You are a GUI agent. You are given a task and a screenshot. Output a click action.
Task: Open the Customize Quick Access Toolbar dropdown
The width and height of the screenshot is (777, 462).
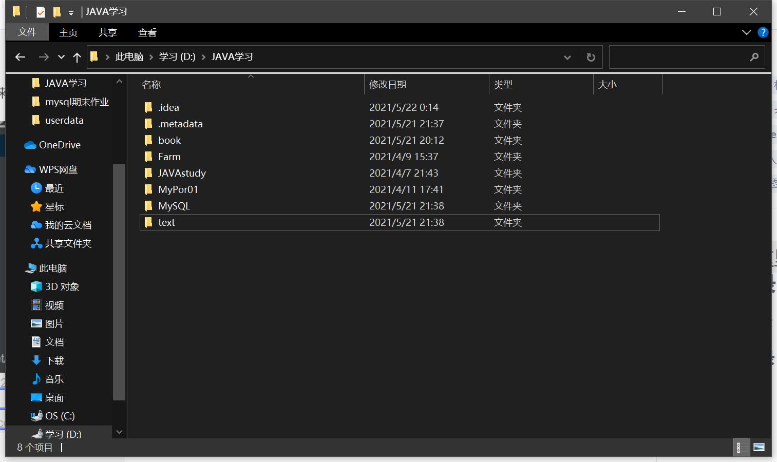point(71,12)
